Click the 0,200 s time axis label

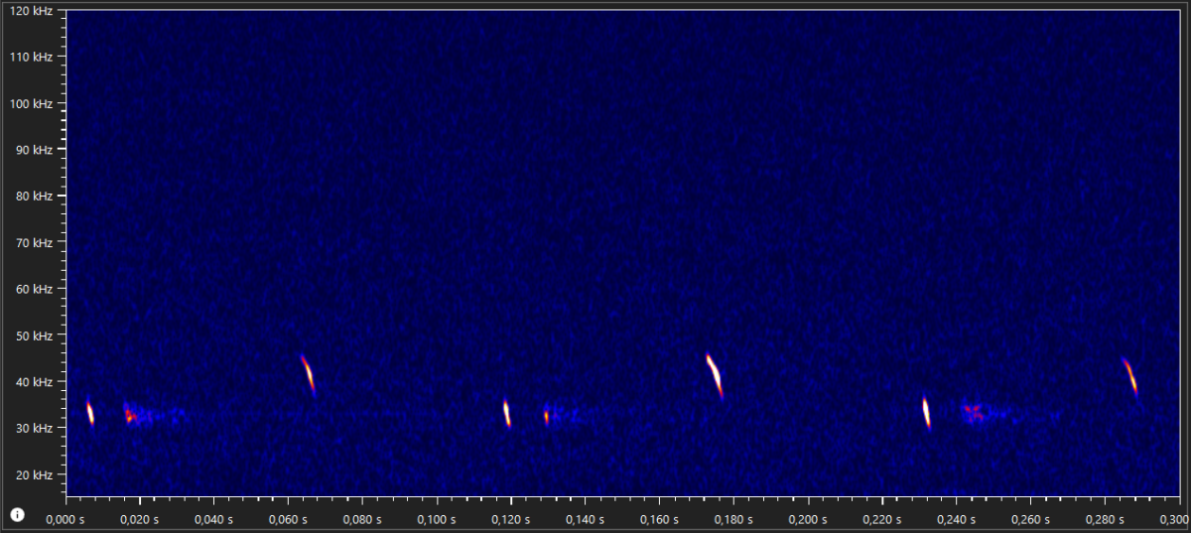coord(806,519)
